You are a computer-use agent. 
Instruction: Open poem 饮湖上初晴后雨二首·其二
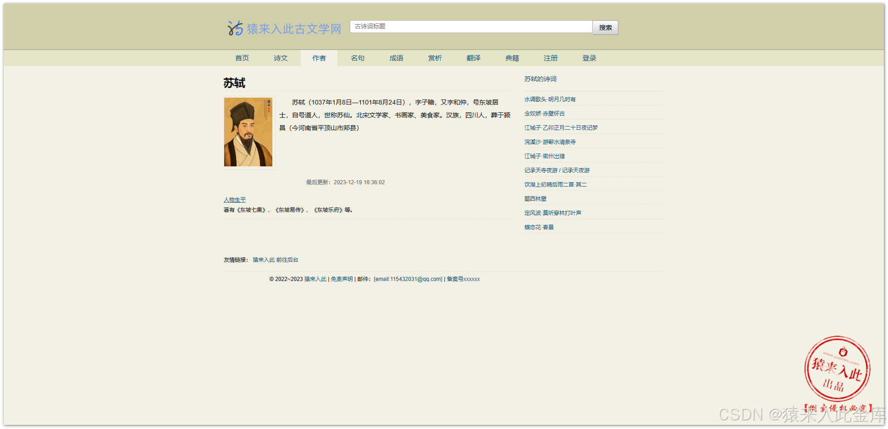point(556,185)
